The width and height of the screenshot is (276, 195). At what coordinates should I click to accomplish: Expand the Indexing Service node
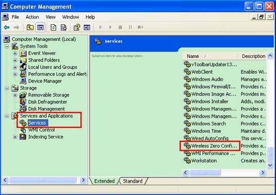click(15, 137)
